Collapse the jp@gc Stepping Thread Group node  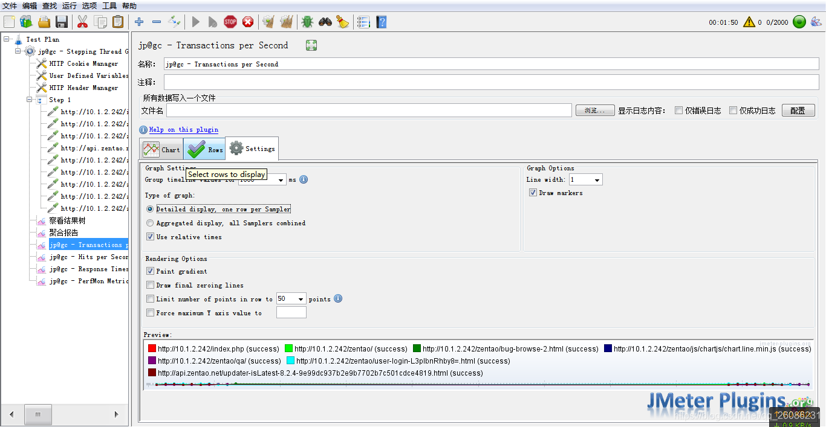pyautogui.click(x=18, y=51)
